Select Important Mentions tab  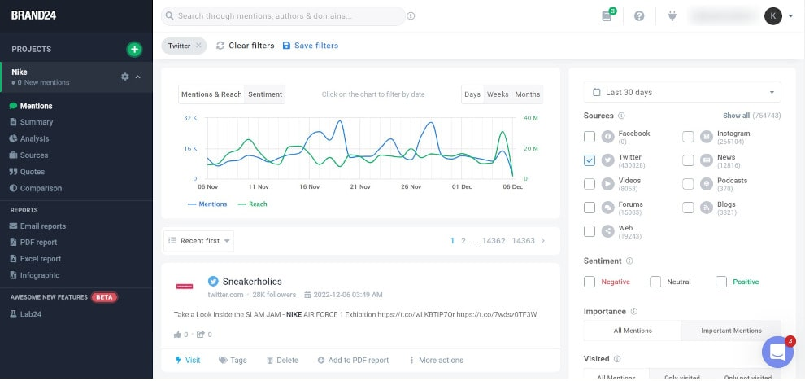click(732, 331)
